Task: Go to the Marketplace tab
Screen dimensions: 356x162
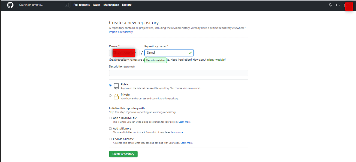Action: (x=111, y=5)
